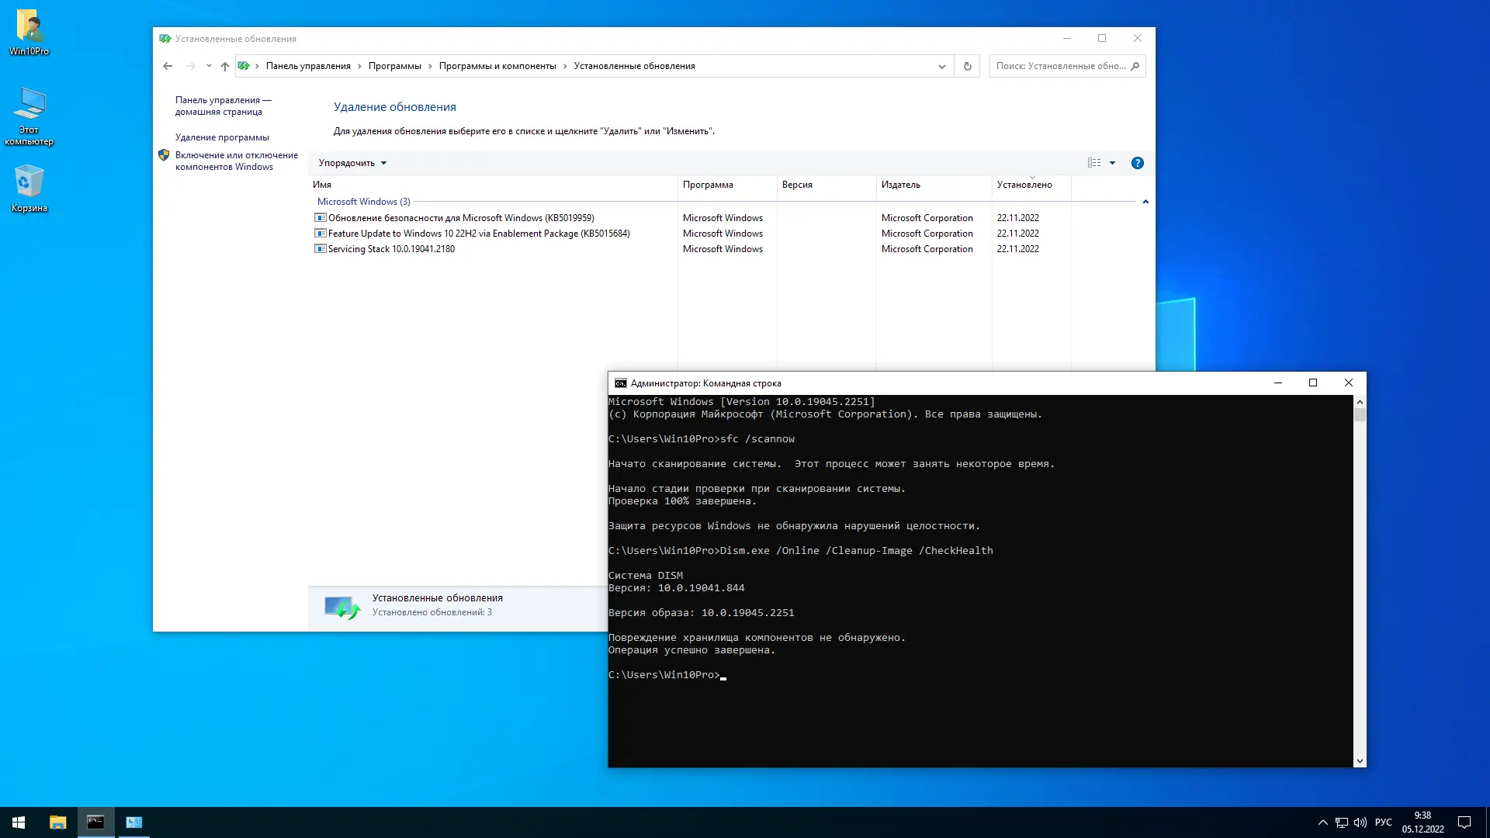The width and height of the screenshot is (1490, 838).
Task: Open the Help question mark icon
Action: point(1138,163)
